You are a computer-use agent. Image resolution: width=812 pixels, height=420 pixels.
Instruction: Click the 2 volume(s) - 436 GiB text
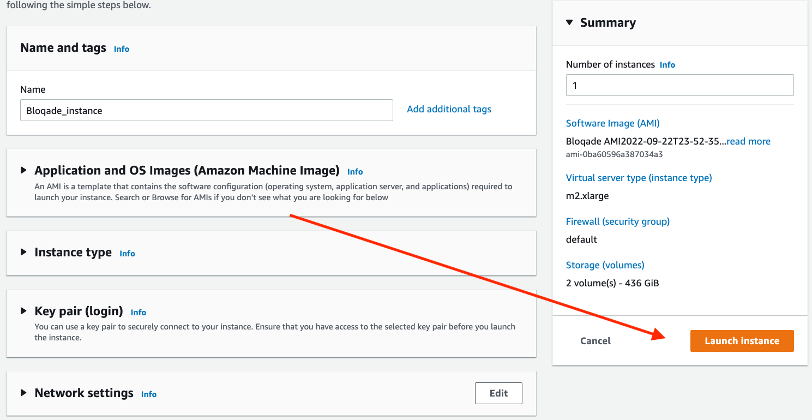click(612, 283)
